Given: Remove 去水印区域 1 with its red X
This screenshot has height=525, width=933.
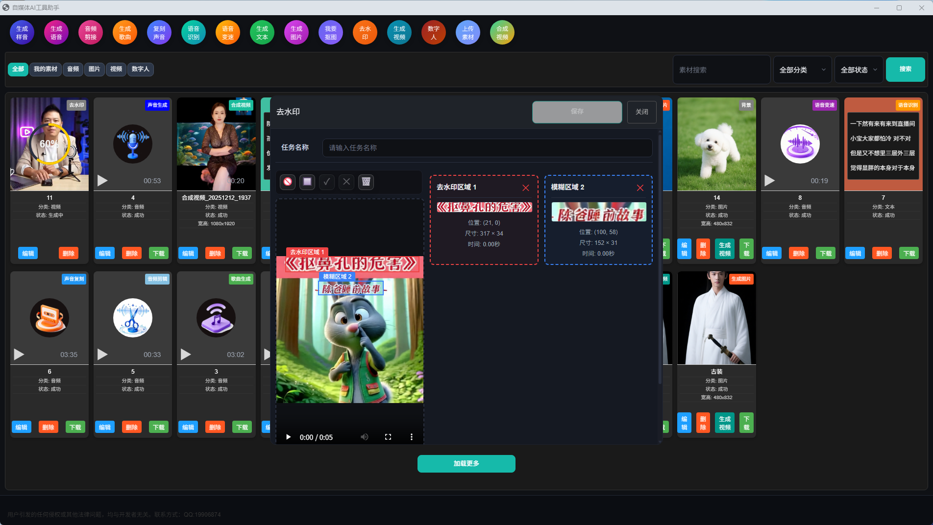Looking at the screenshot, I should (x=526, y=188).
